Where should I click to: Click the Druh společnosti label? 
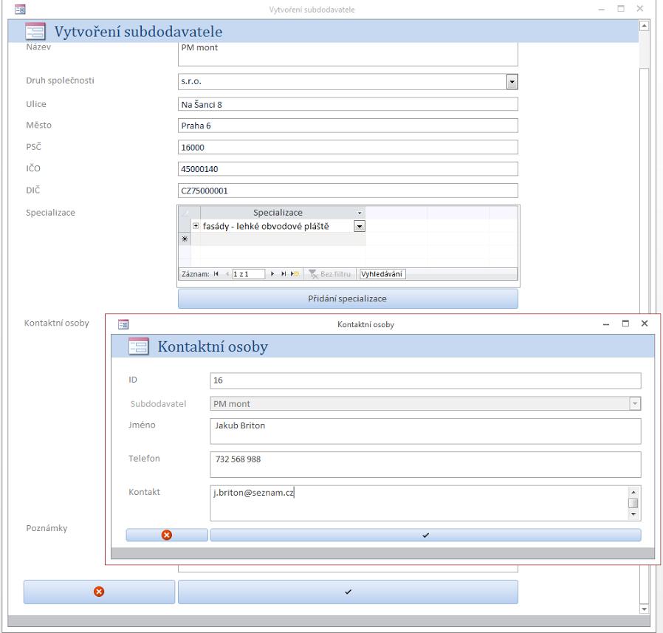click(60, 81)
